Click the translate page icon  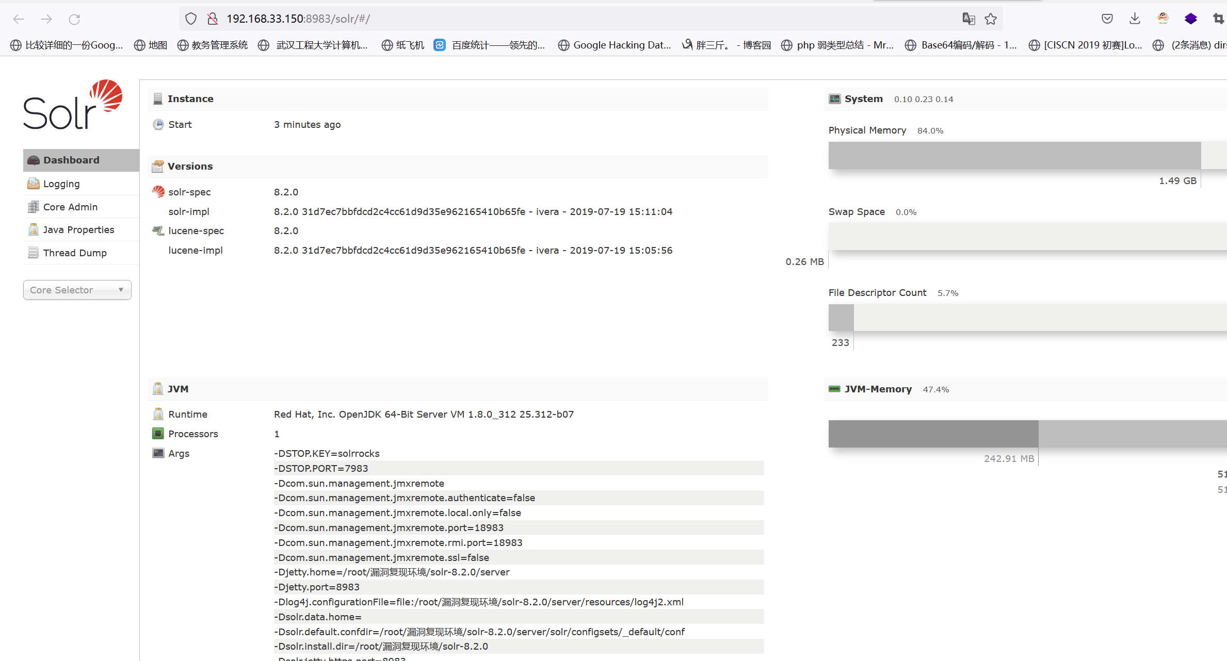(x=968, y=19)
